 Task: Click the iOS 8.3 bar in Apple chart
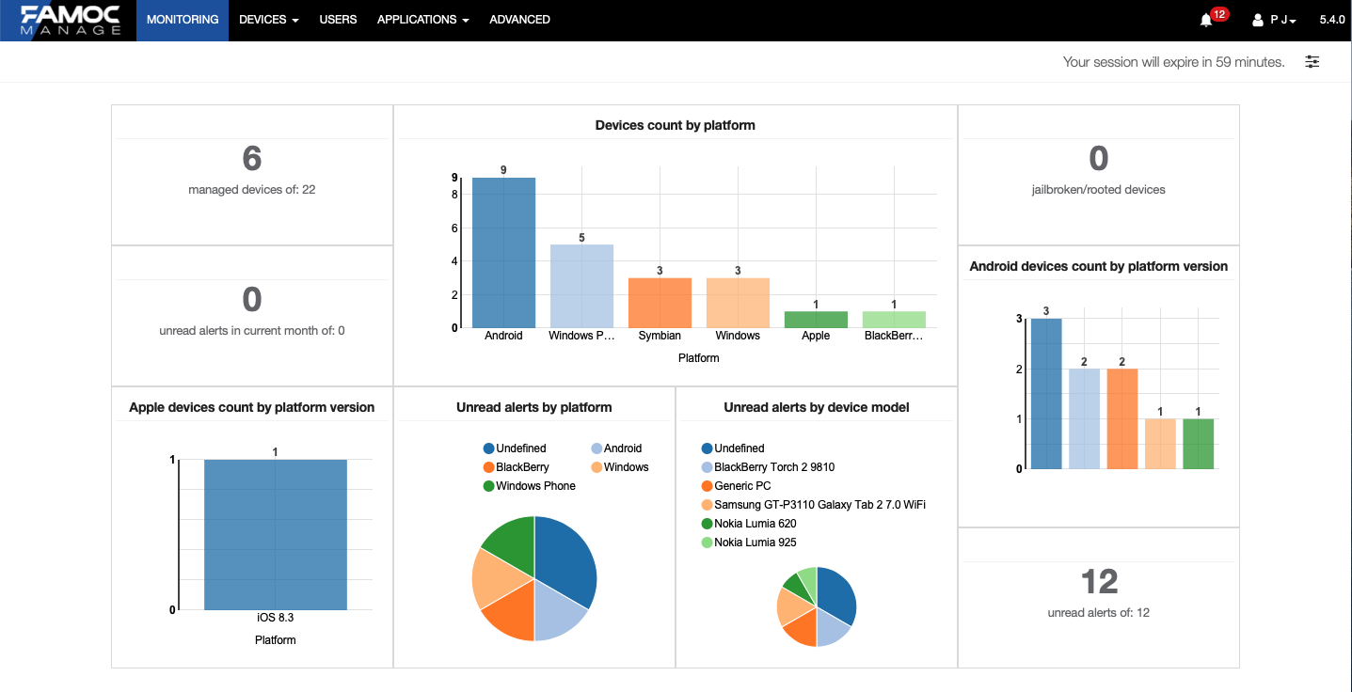pos(275,534)
